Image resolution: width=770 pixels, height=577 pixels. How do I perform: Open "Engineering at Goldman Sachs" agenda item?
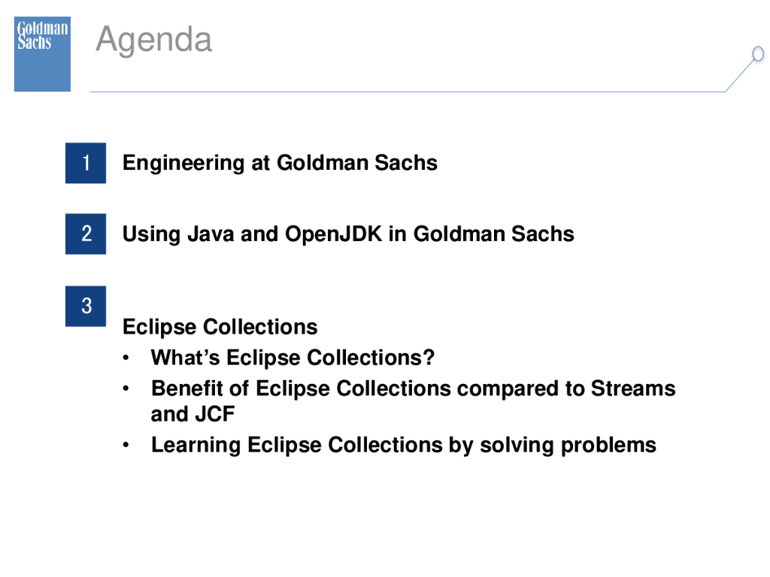280,162
